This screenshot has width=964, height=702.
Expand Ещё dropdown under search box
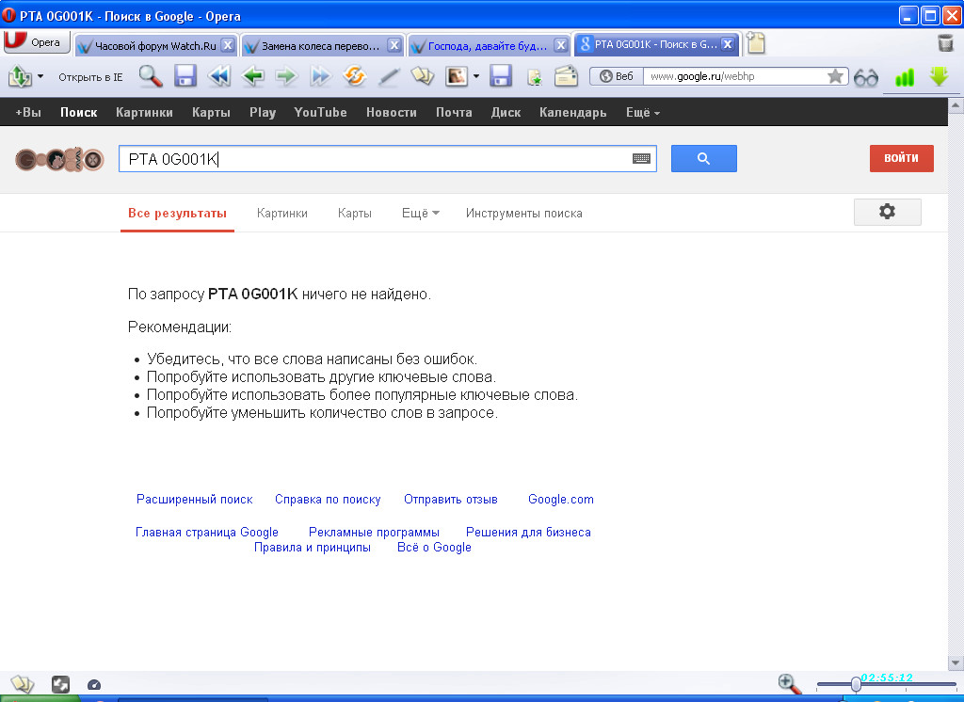click(420, 214)
